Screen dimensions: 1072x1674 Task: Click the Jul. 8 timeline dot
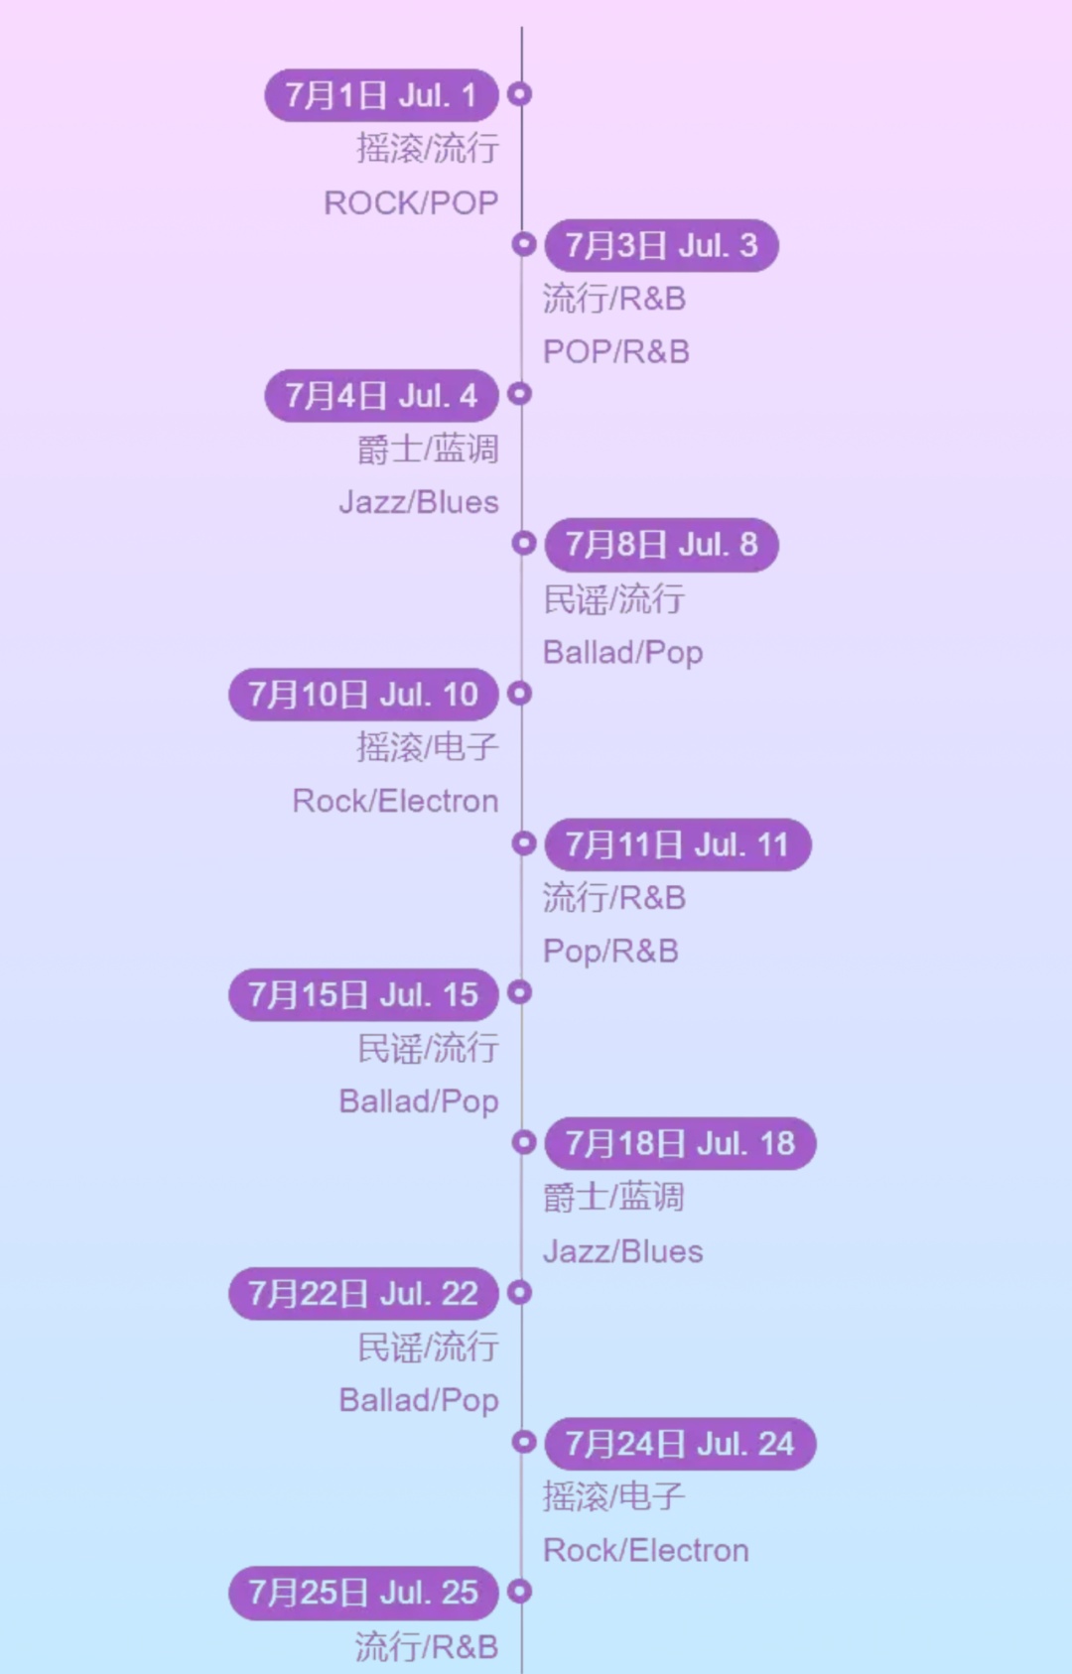(524, 543)
